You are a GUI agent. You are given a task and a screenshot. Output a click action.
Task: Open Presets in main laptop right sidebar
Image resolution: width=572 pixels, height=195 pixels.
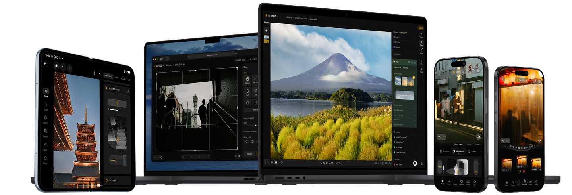pyautogui.click(x=421, y=35)
